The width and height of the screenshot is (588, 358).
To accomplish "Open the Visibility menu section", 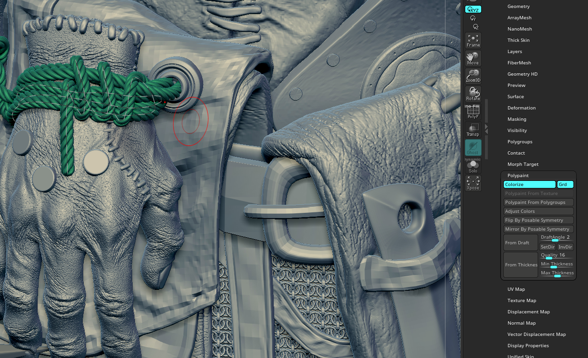I will pyautogui.click(x=517, y=131).
